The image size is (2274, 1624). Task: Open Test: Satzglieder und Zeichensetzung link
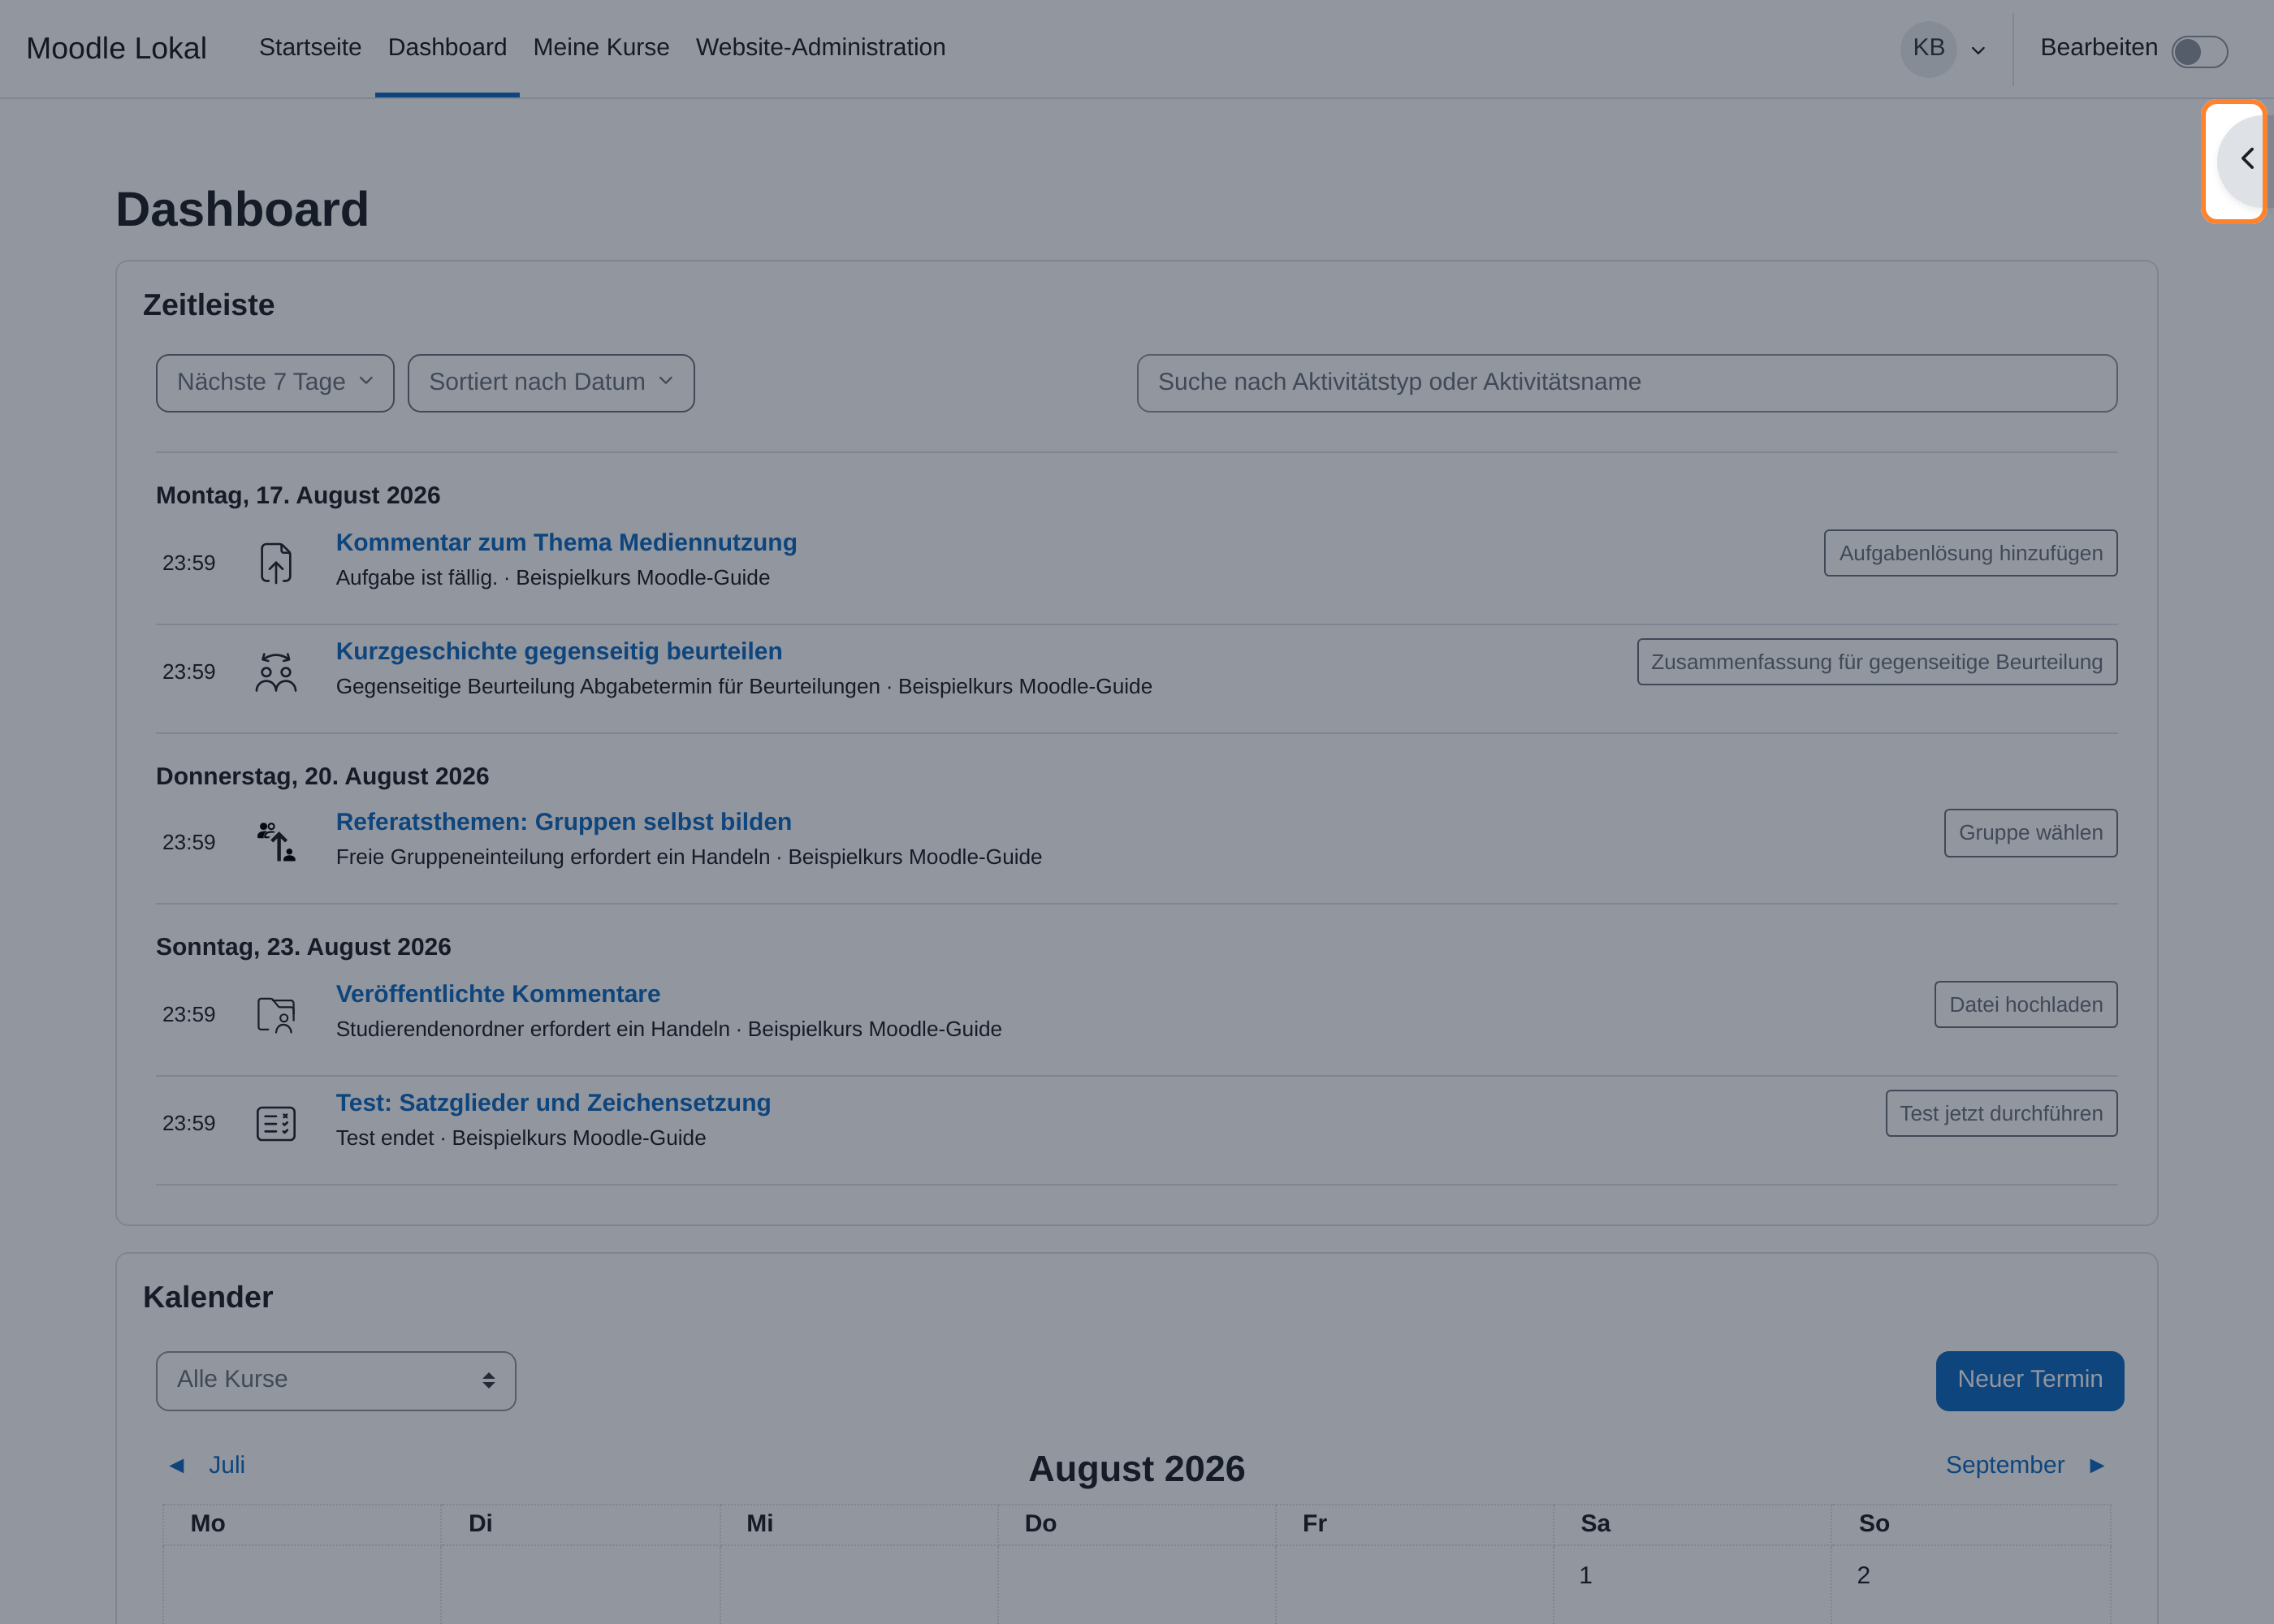[x=553, y=1103]
